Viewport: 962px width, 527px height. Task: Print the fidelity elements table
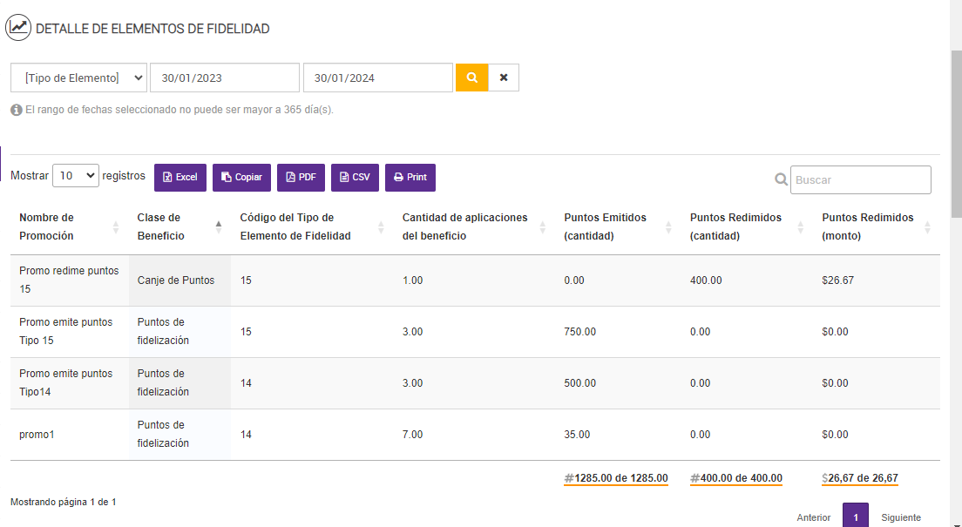pos(410,178)
